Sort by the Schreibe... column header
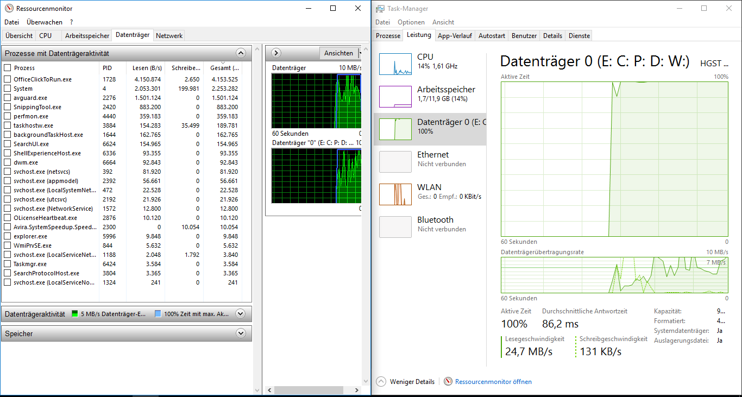 point(184,68)
